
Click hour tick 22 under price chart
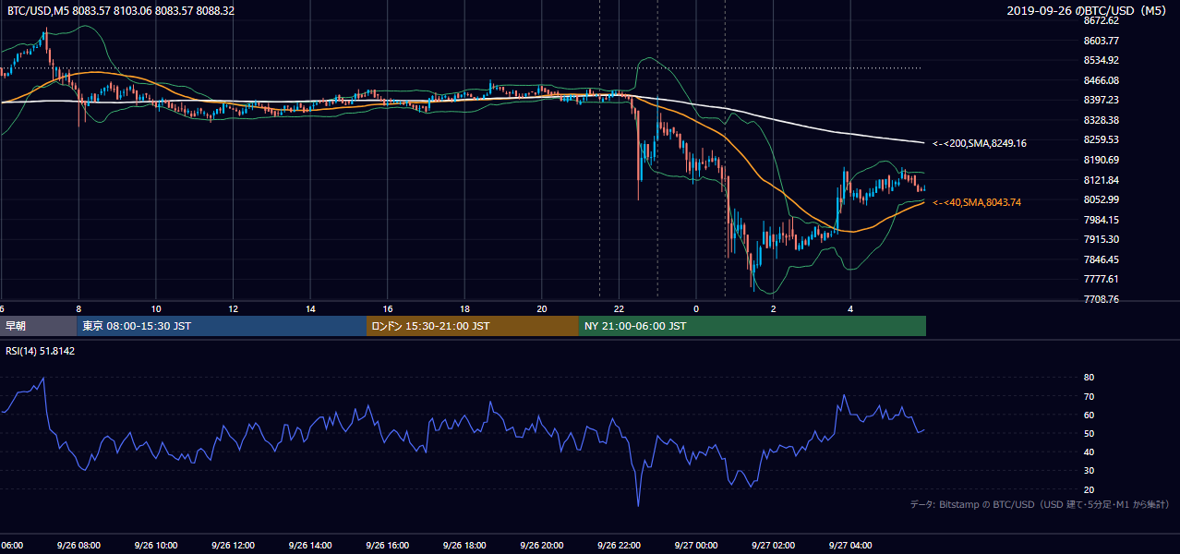[x=620, y=308]
